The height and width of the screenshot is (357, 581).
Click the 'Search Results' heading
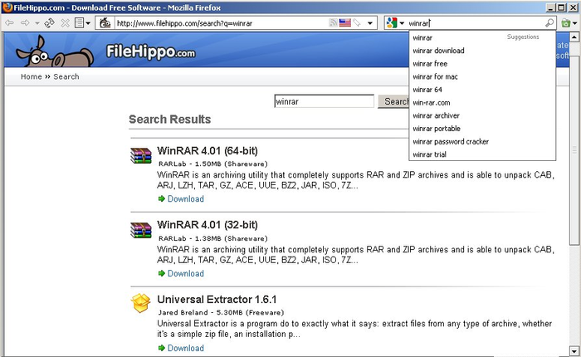169,120
